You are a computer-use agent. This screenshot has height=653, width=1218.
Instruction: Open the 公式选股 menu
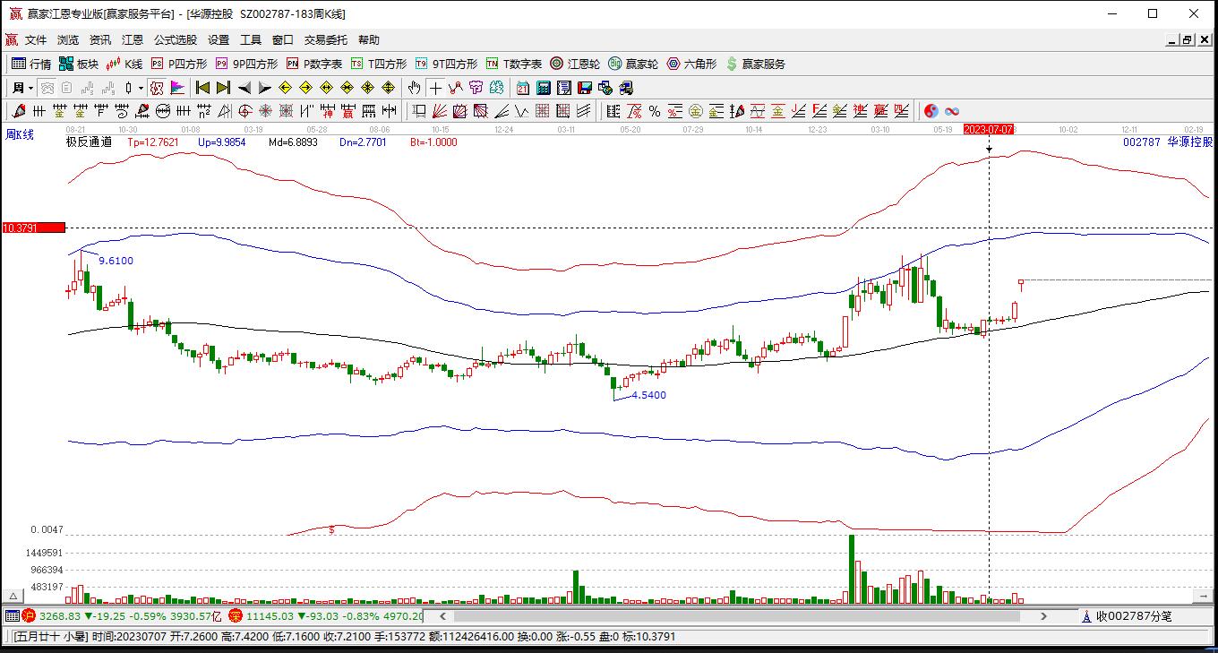coord(176,39)
